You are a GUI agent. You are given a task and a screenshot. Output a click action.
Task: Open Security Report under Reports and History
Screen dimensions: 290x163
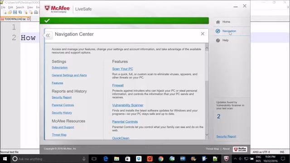[62, 97]
